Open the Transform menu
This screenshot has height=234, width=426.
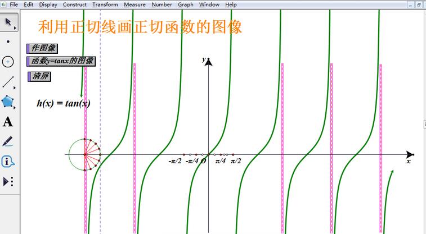point(105,4)
